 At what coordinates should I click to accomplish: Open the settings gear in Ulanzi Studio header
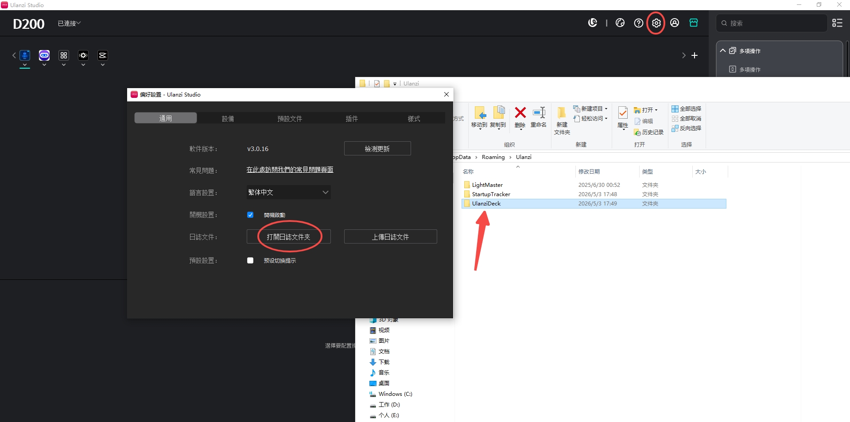coord(656,23)
